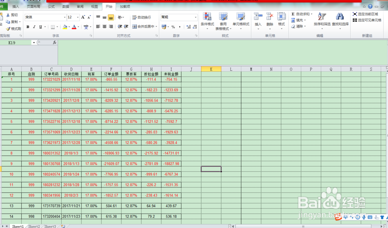
Task: Select column K header
Action: 211,69
